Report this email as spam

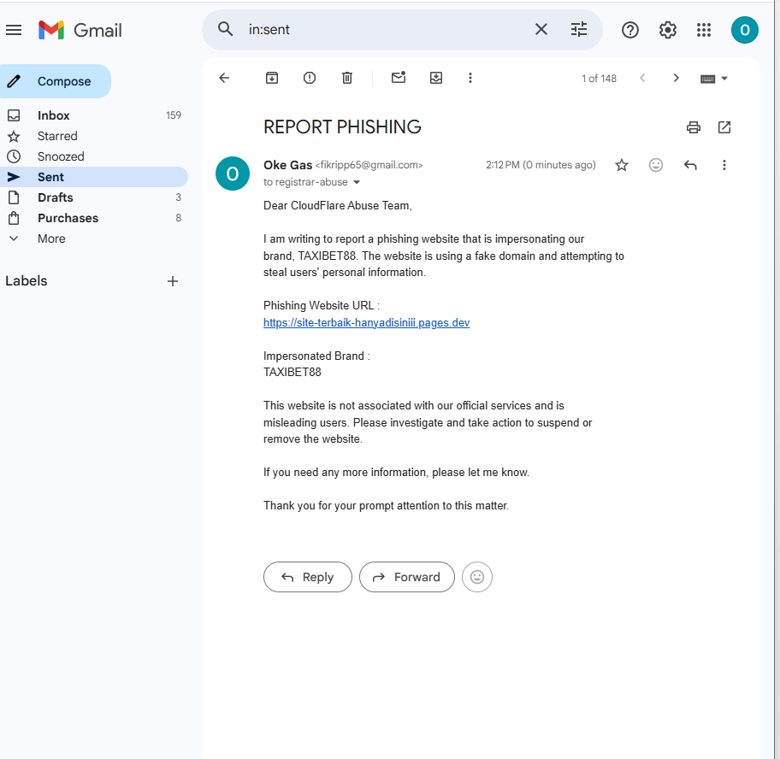(x=310, y=78)
